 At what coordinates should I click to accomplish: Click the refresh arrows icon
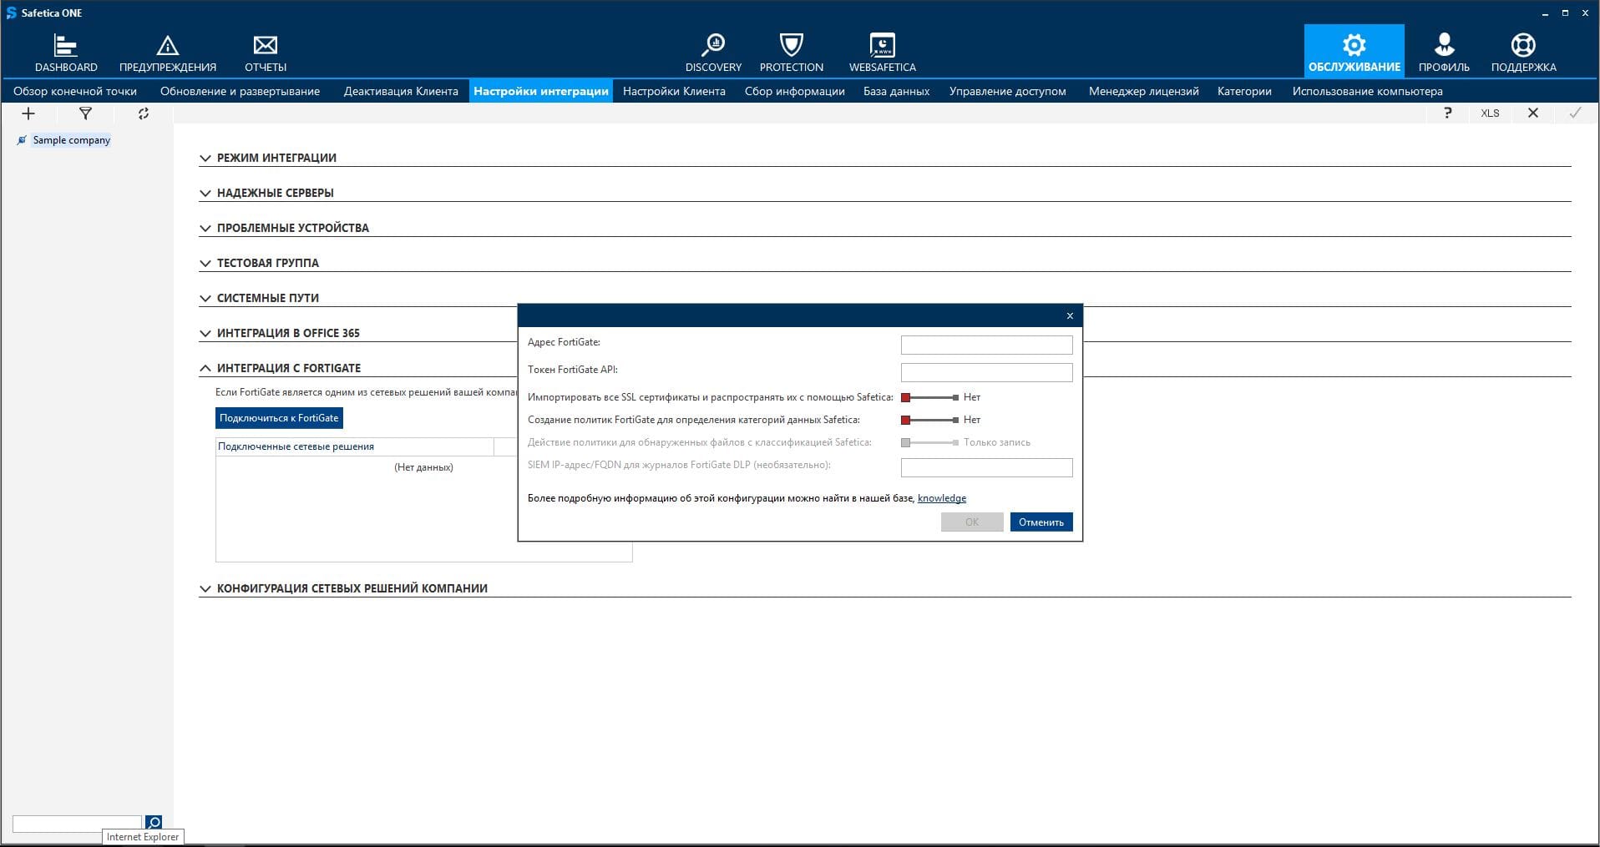pos(144,113)
